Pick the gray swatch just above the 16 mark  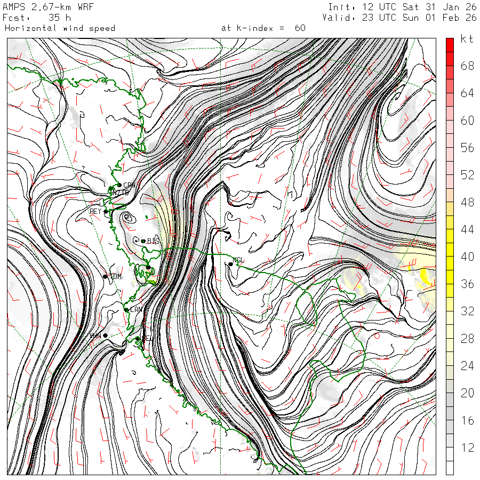(x=450, y=413)
